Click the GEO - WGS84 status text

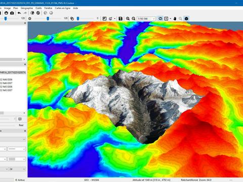coord(92,180)
